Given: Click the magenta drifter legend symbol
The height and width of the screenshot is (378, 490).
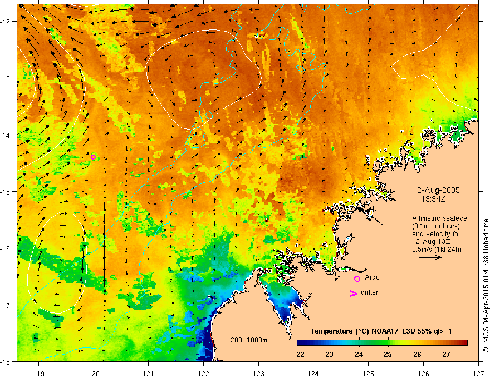Looking at the screenshot, I should click(x=354, y=293).
